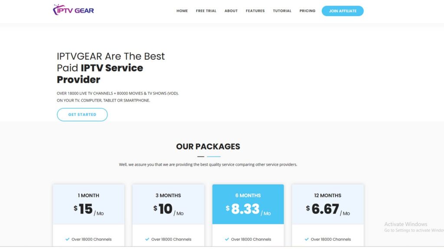The height and width of the screenshot is (249, 444).
Task: Go to Free Trial page
Action: coord(206,11)
